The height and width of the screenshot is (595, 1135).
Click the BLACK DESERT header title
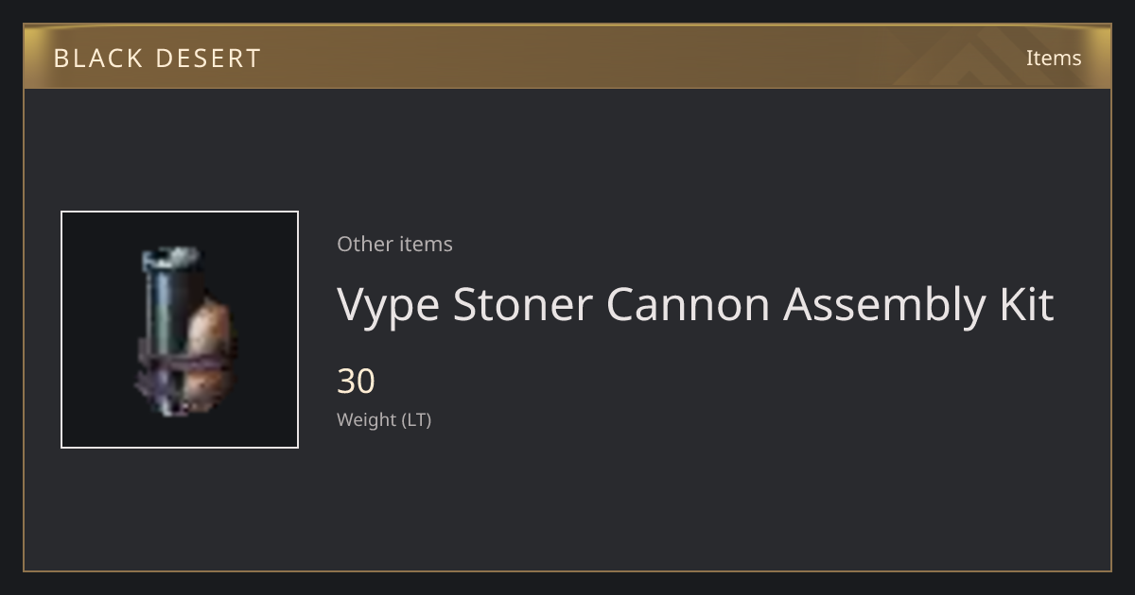157,59
